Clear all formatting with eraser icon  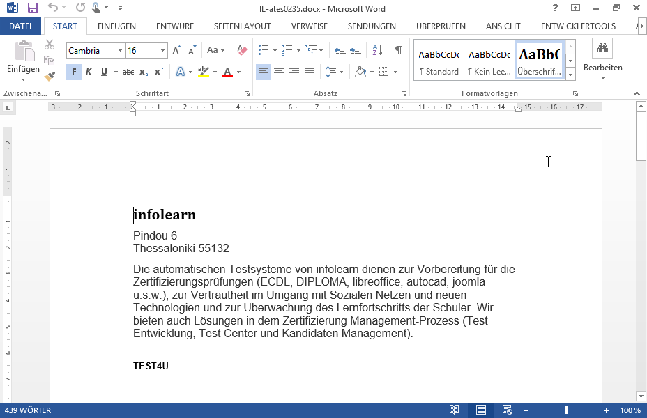[242, 51]
